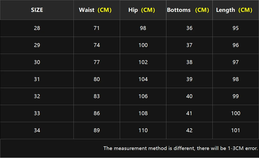The image size is (259, 158).
Task: Click the Hip (CM) column header
Action: coord(142,10)
